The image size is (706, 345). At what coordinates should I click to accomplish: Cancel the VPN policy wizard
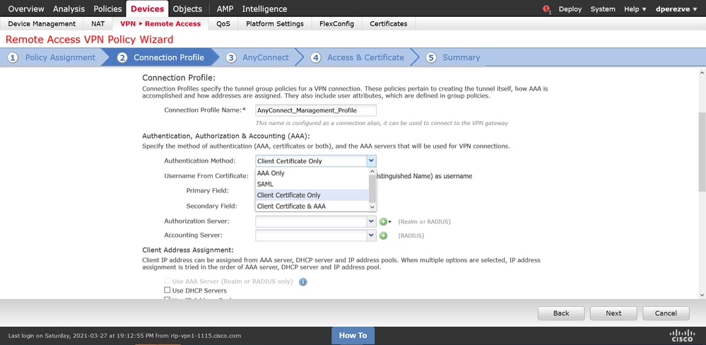click(666, 313)
